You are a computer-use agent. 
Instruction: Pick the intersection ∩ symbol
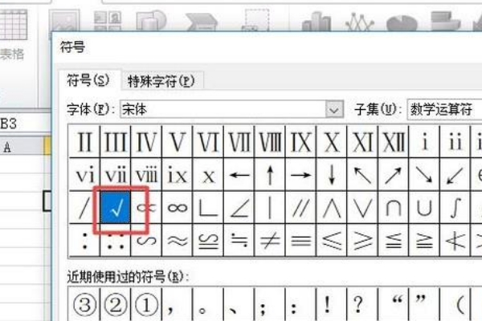click(394, 208)
